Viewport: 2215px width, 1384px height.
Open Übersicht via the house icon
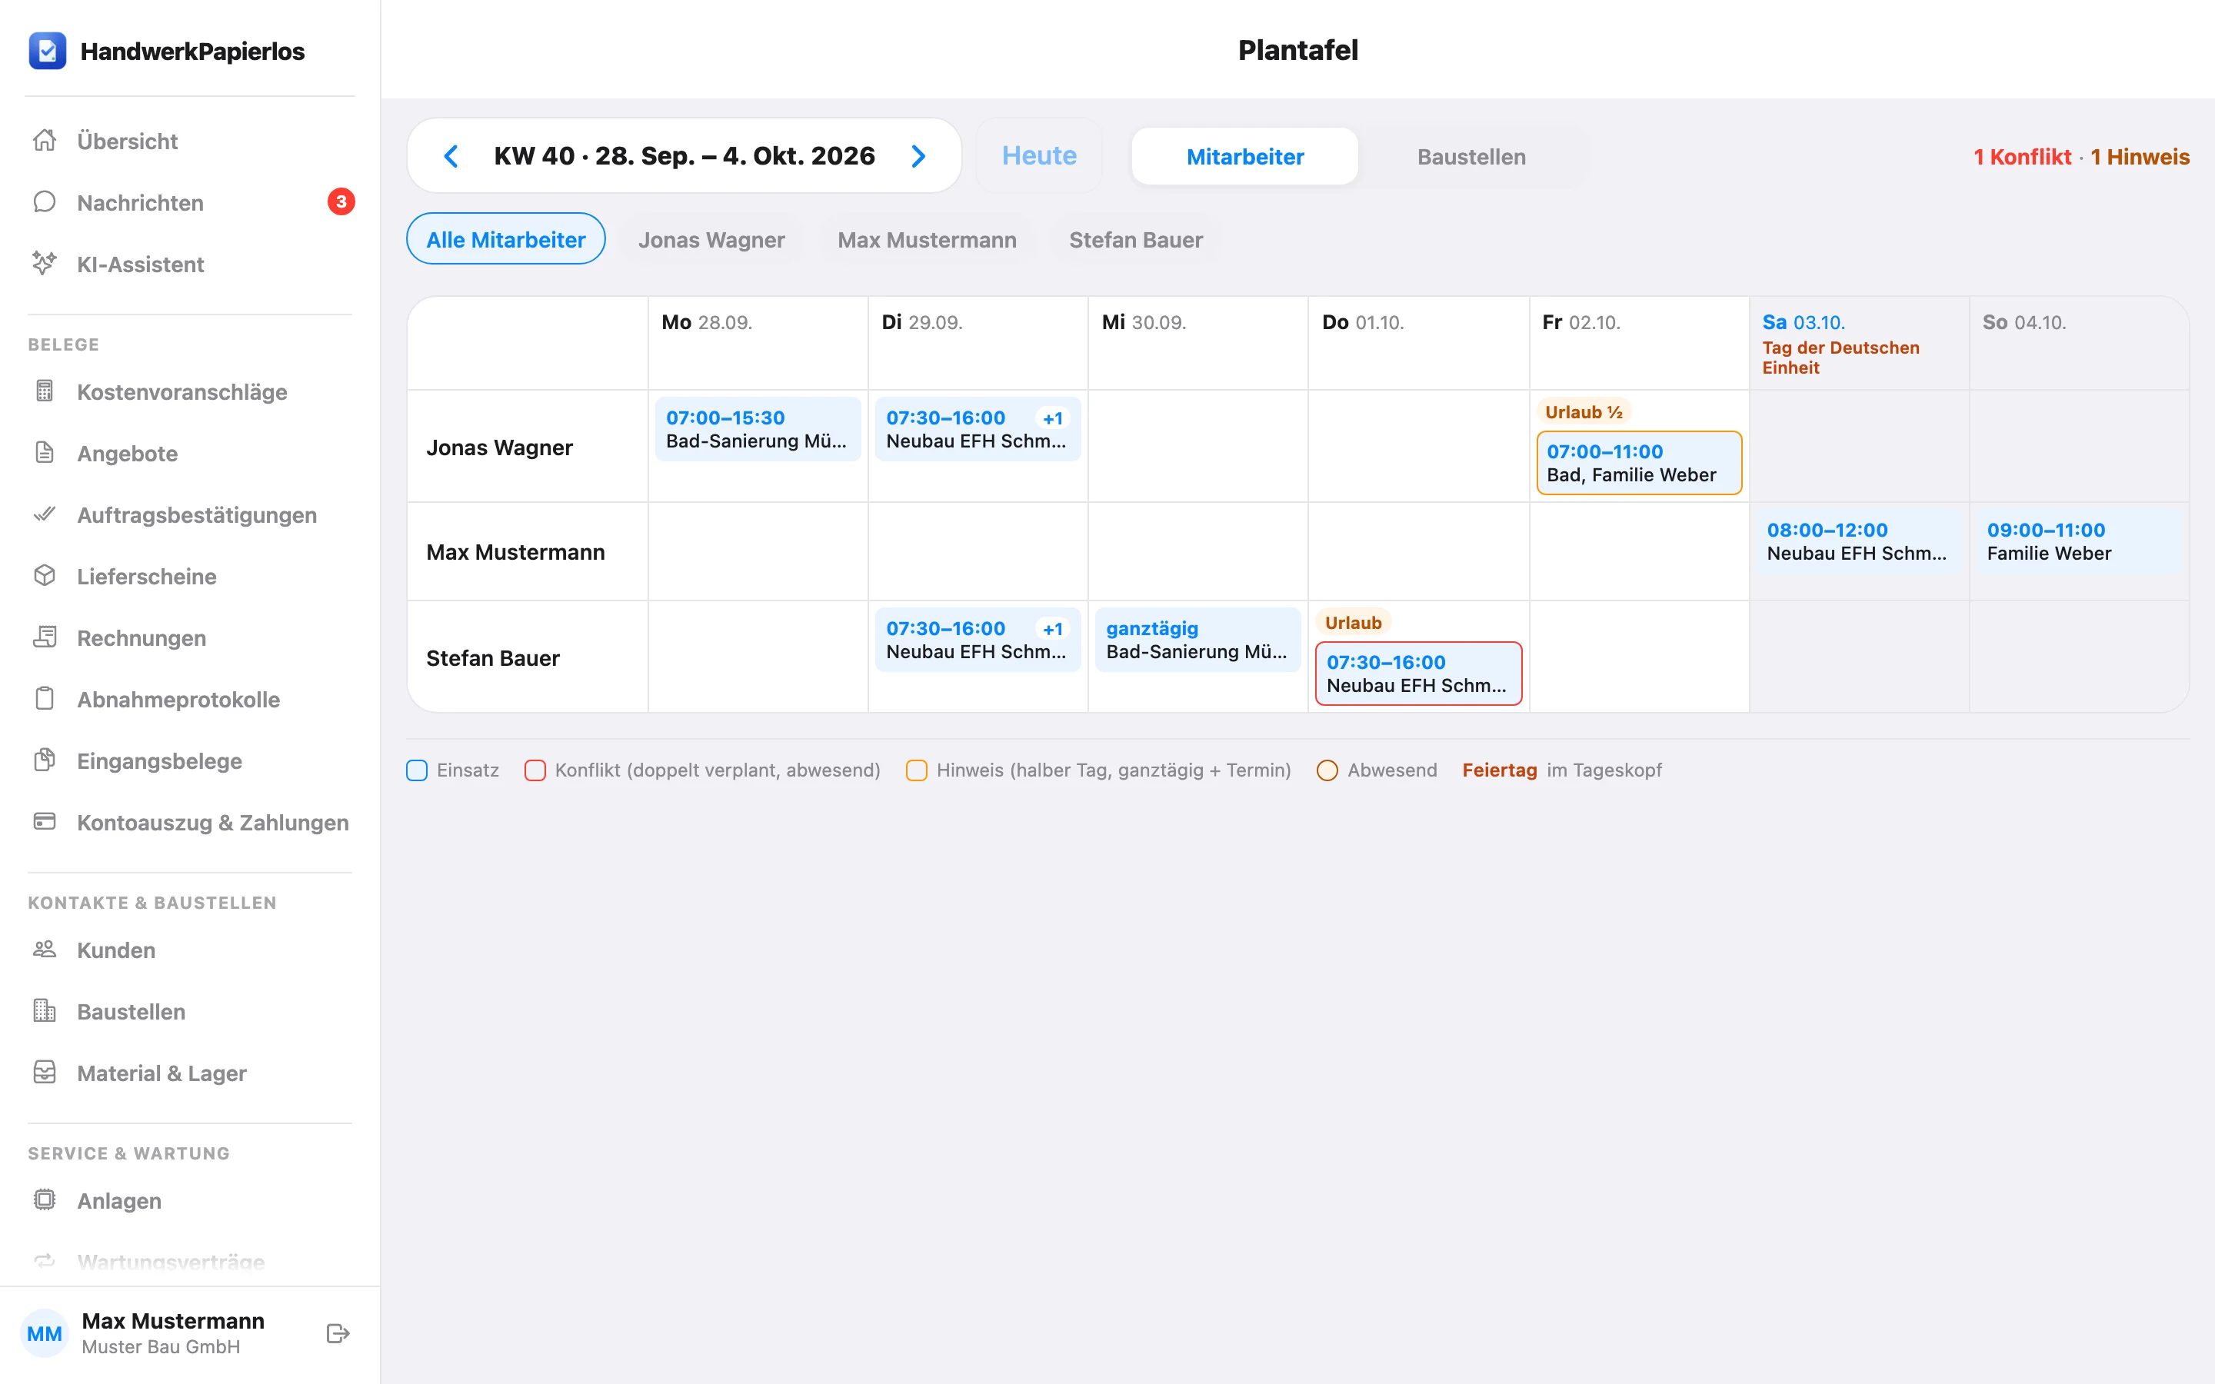coord(45,140)
